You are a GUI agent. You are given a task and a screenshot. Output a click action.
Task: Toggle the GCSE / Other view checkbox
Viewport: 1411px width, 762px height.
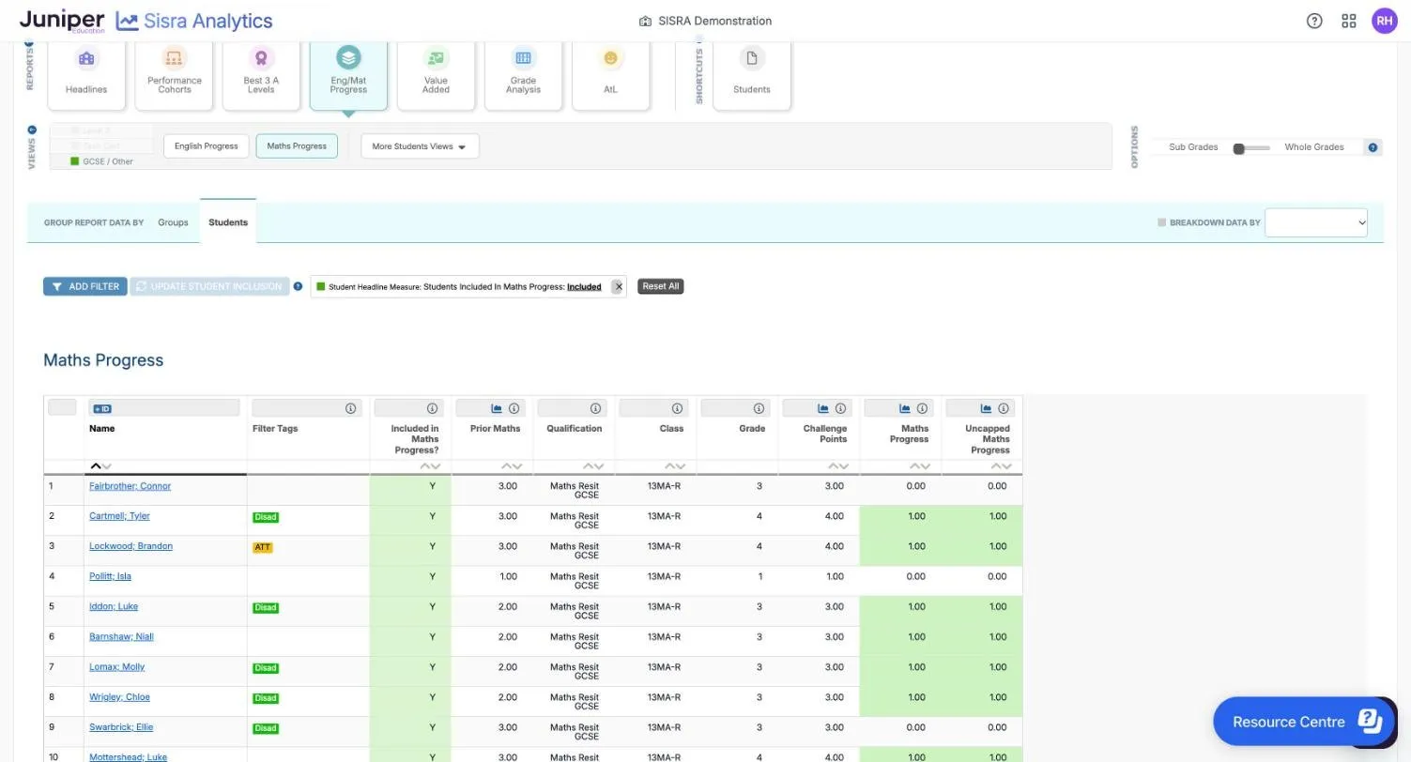pyautogui.click(x=75, y=161)
